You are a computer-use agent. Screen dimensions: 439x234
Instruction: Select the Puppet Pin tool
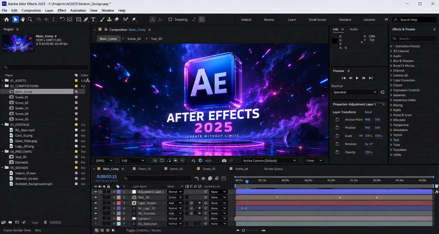pyautogui.click(x=134, y=19)
